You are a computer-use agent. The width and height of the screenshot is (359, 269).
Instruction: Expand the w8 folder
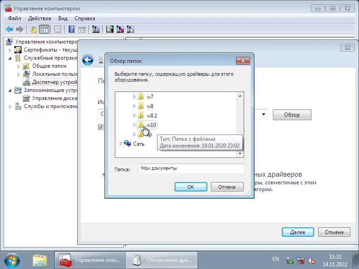134,106
